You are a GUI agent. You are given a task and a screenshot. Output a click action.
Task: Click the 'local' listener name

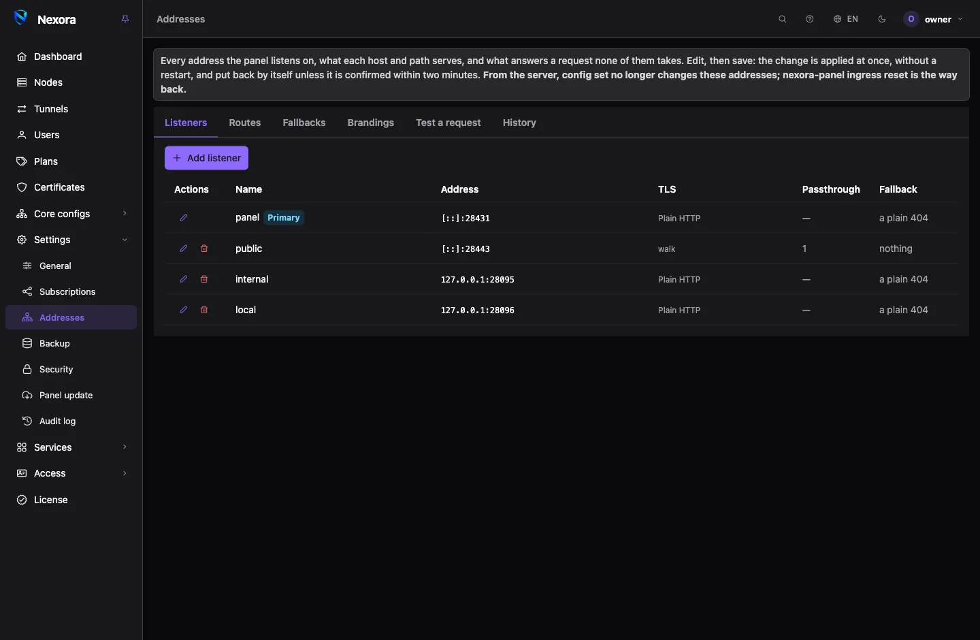tap(246, 310)
